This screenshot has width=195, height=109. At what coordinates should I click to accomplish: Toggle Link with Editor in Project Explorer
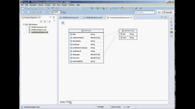[x=45, y=21]
